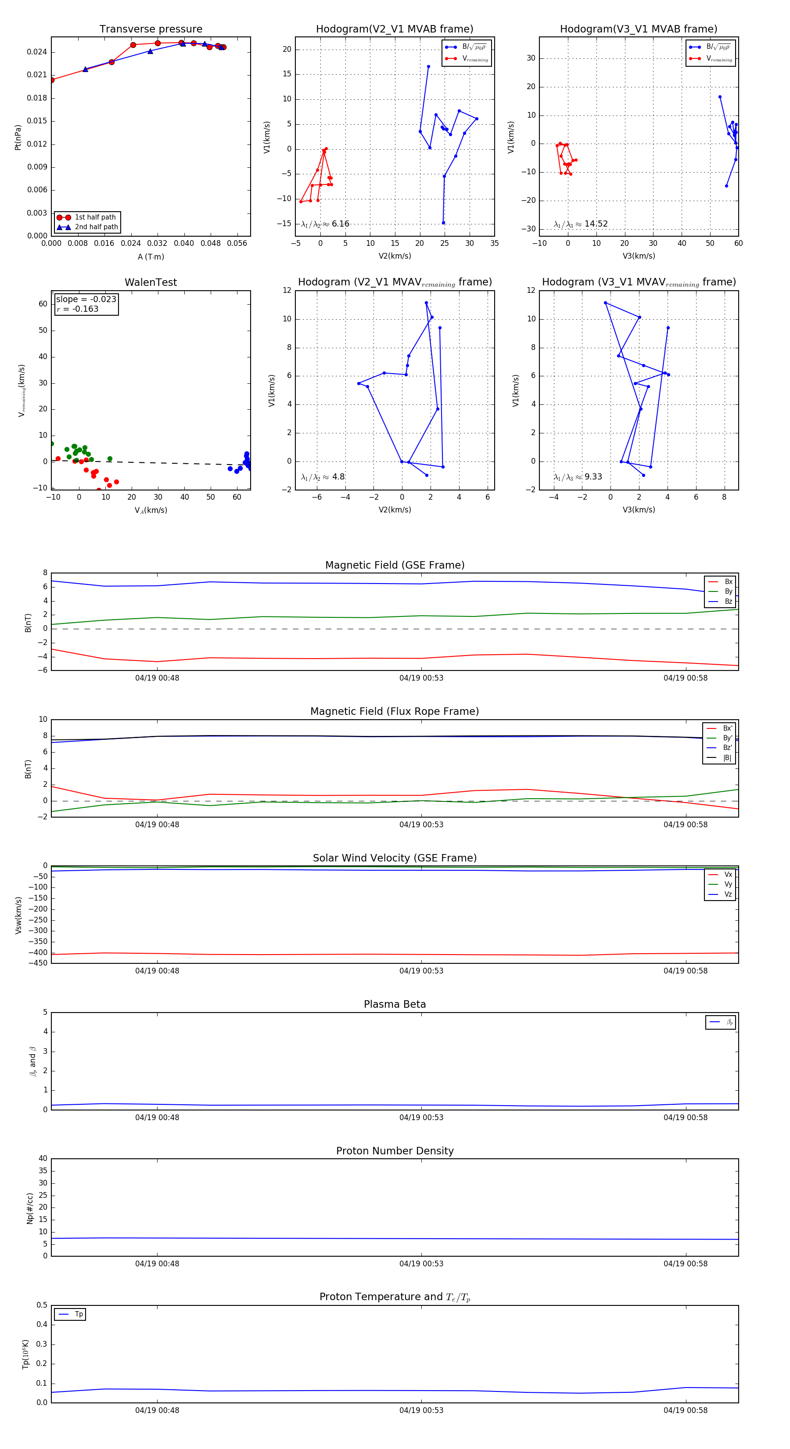Click the 'λ1/λ2 ≈ 6.16' ratio text
790x1449 pixels.
[x=325, y=224]
